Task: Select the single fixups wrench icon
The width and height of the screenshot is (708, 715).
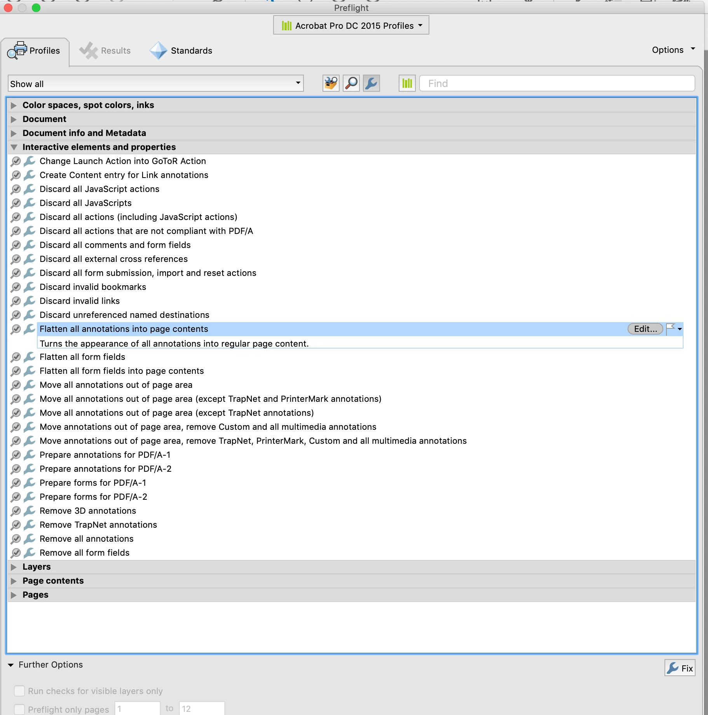Action: (x=371, y=83)
